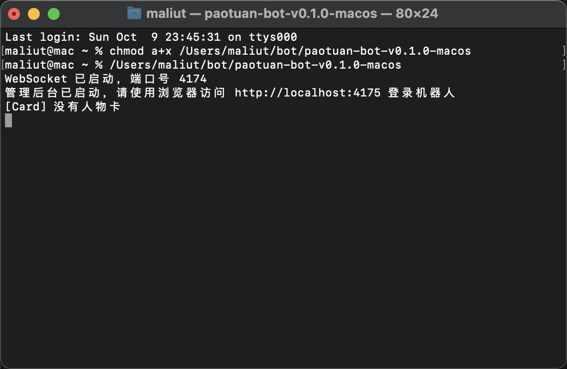Click the a+x argument of chmod
Viewport: 567px width, 369px height.
click(161, 51)
